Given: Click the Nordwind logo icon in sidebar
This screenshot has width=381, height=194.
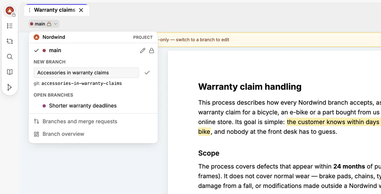Looking at the screenshot, I should 10,11.
